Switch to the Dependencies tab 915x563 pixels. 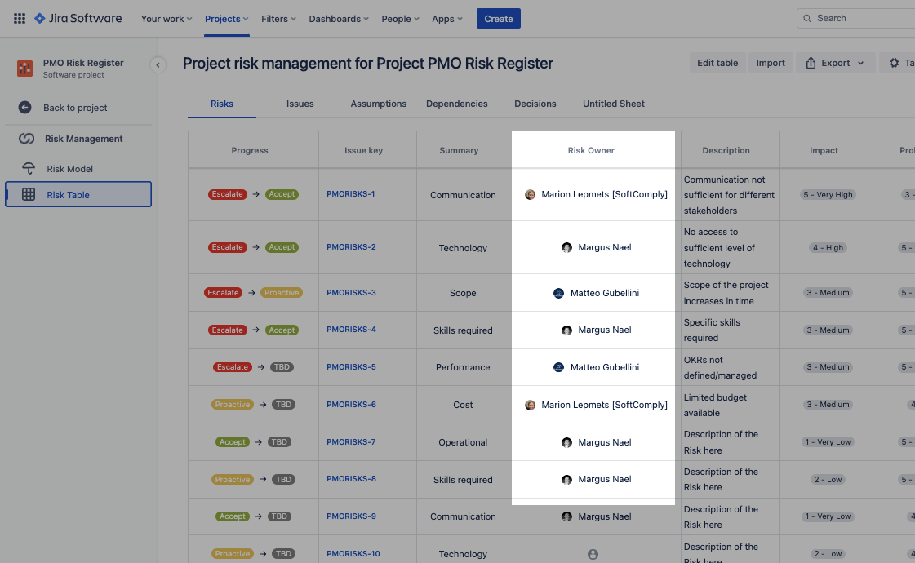[x=456, y=104]
